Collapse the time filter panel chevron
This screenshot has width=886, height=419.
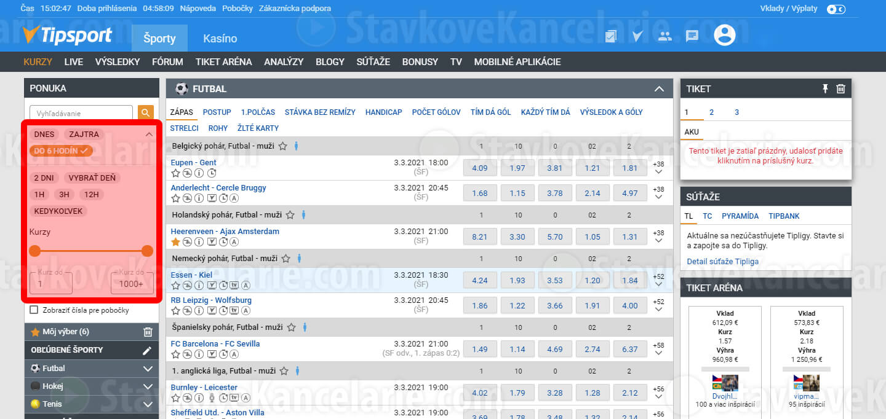pos(148,135)
